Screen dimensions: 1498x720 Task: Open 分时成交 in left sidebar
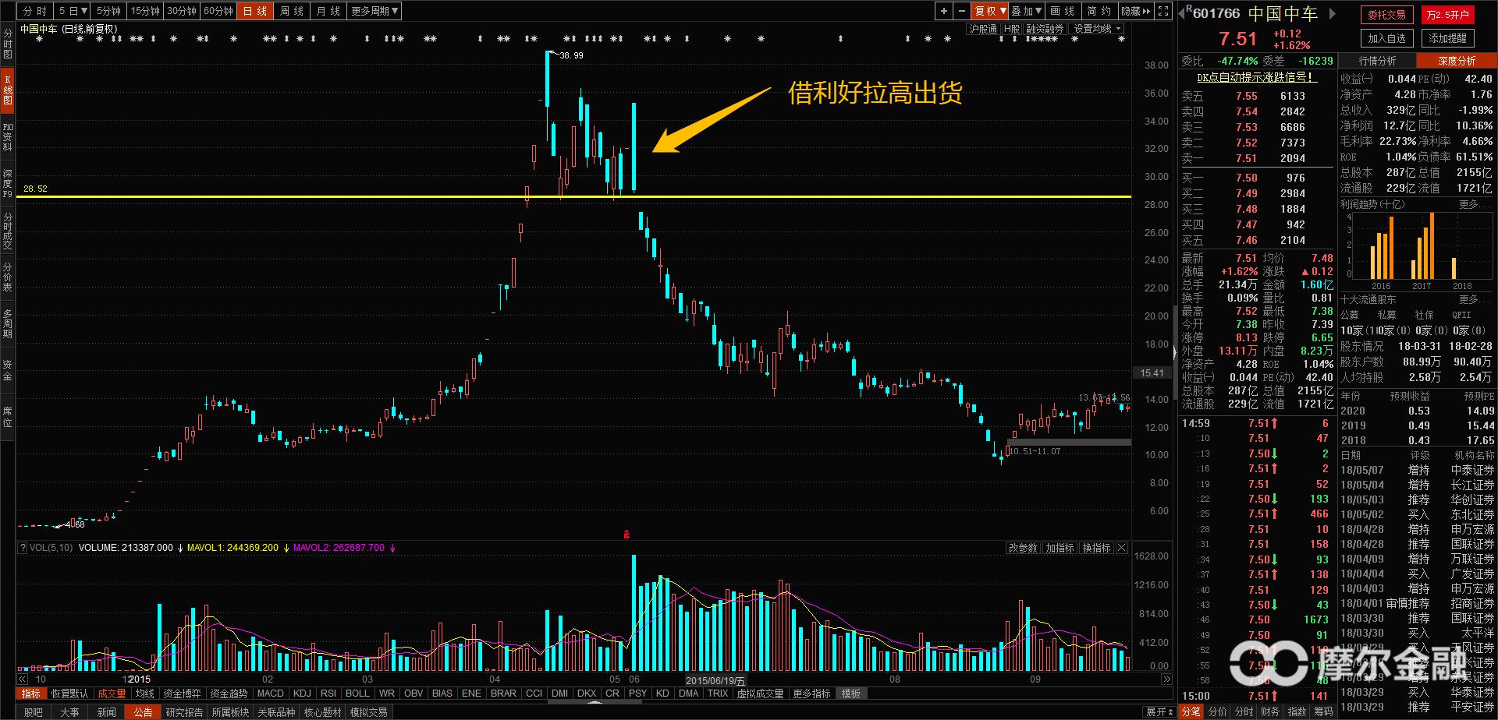(8, 231)
